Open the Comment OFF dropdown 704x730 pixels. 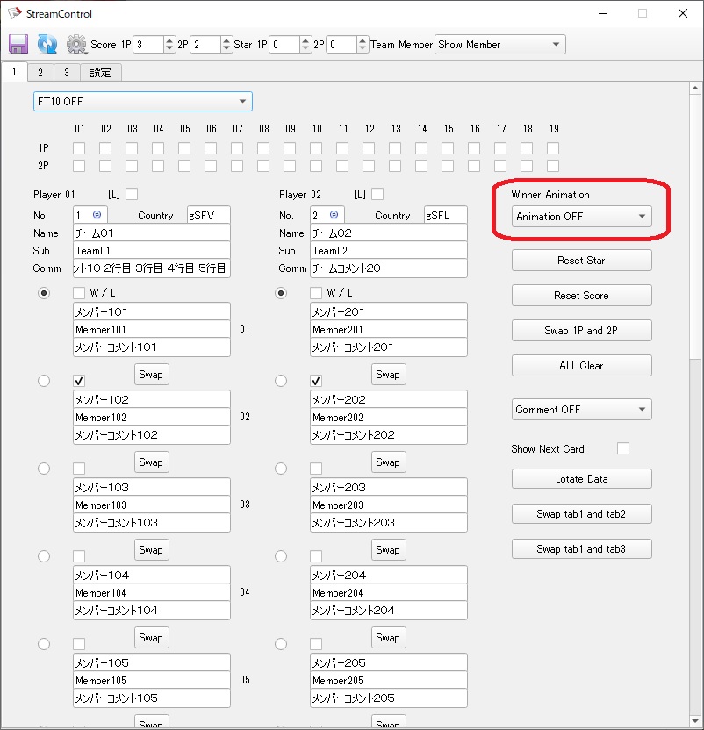tap(581, 410)
